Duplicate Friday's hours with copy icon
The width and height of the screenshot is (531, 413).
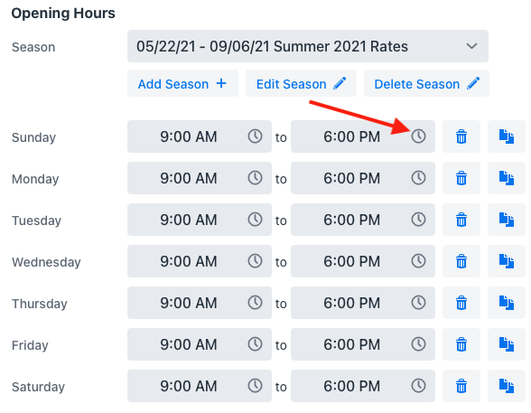click(x=507, y=344)
